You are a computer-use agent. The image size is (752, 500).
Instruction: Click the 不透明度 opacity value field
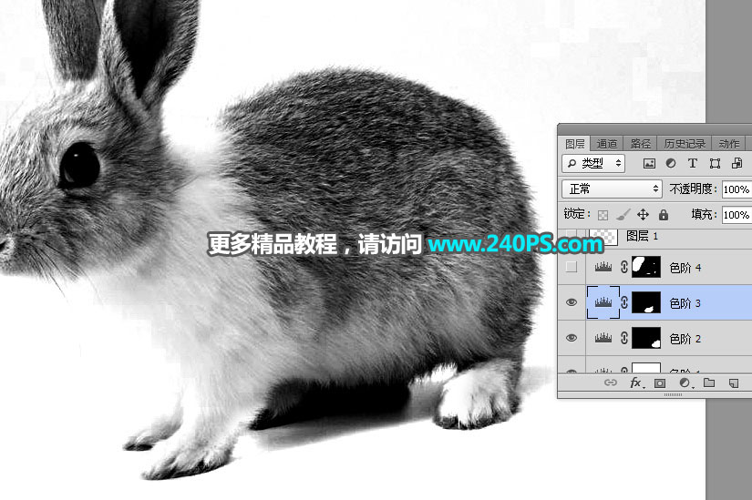tap(737, 189)
